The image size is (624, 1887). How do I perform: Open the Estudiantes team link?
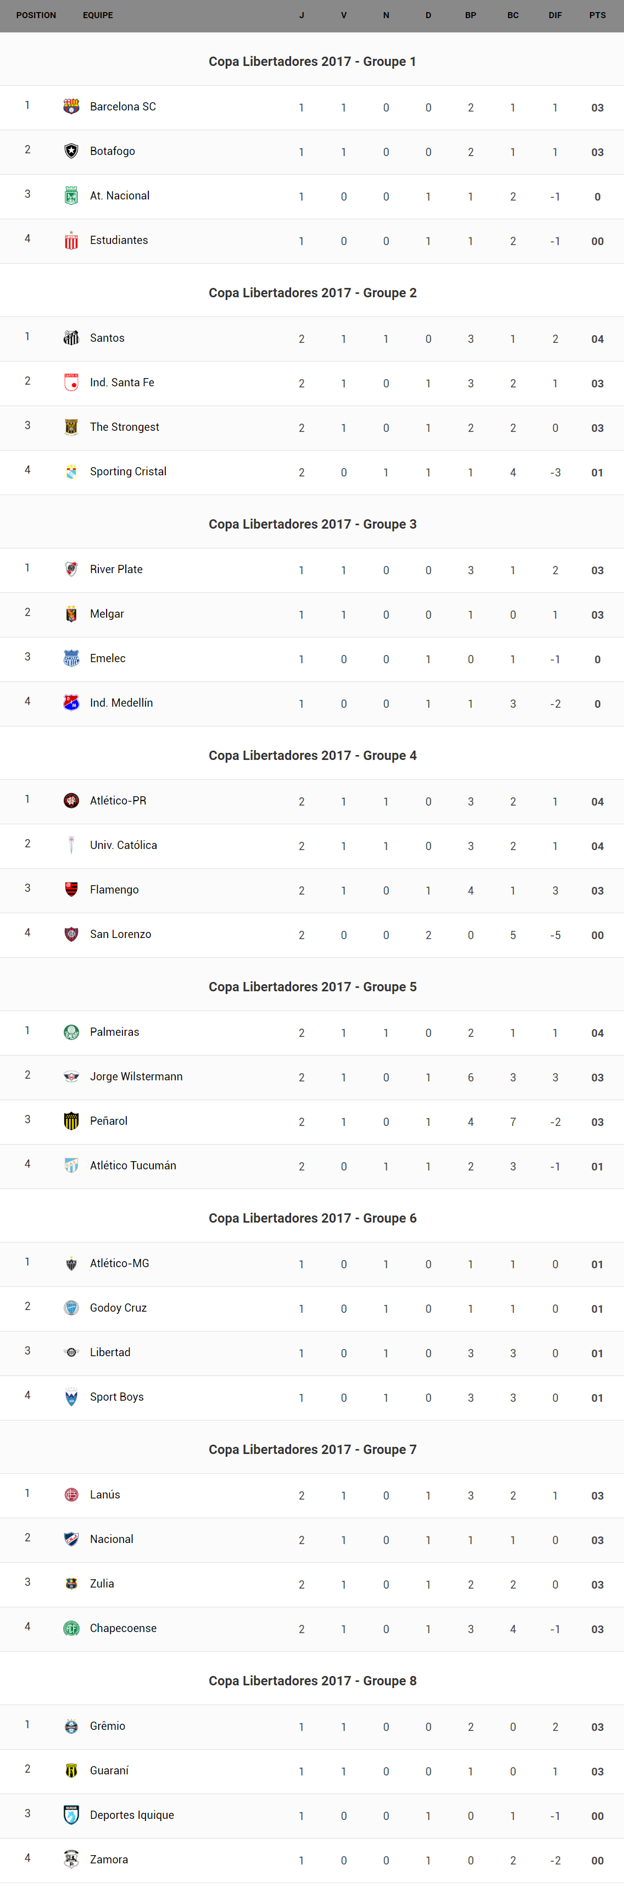(119, 240)
